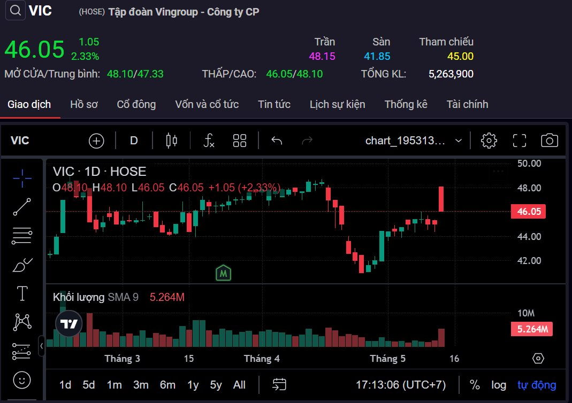Image resolution: width=572 pixels, height=403 pixels.
Task: Toggle tự động auto scale
Action: coord(537,385)
